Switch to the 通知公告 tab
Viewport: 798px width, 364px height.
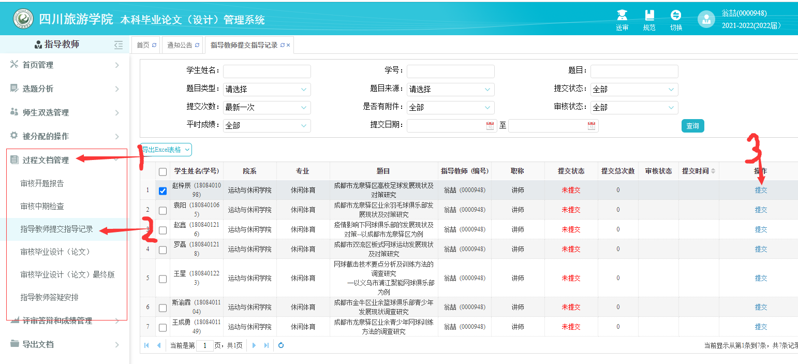pyautogui.click(x=183, y=45)
